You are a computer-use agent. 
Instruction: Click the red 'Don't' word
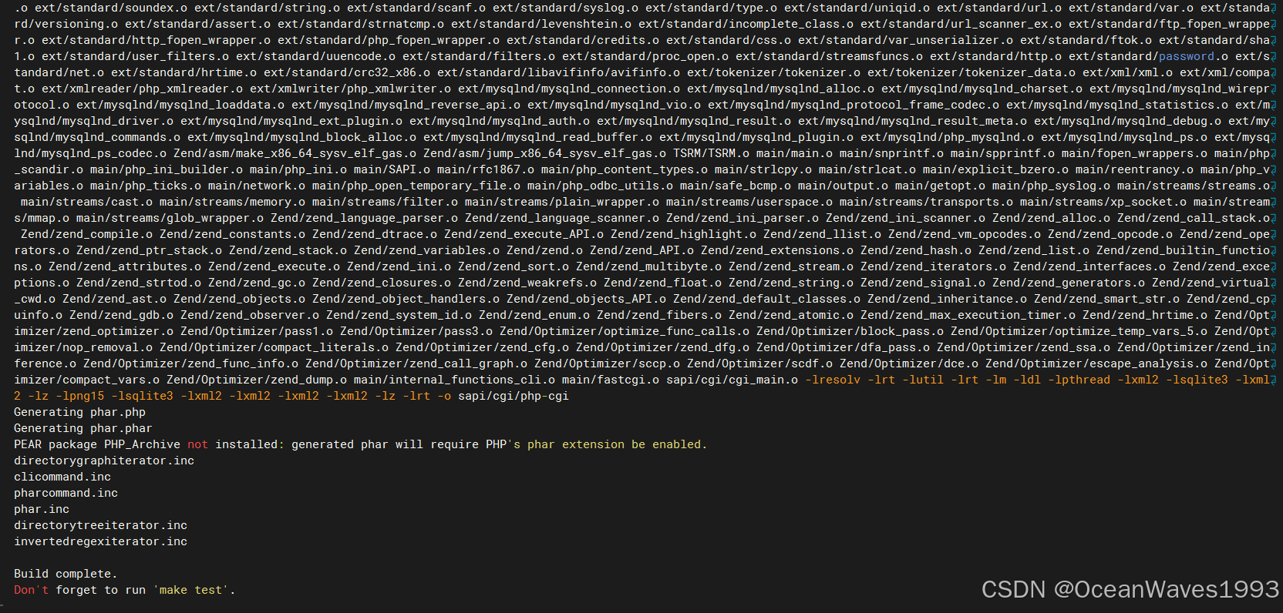tap(32, 590)
